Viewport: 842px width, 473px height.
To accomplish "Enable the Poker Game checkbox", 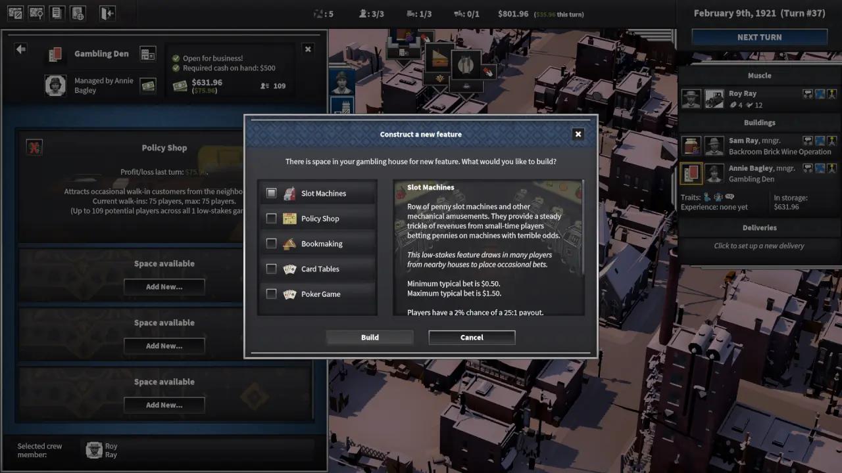I will (x=271, y=294).
